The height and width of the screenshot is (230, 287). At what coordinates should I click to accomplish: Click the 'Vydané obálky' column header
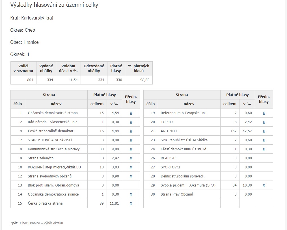[46, 68]
